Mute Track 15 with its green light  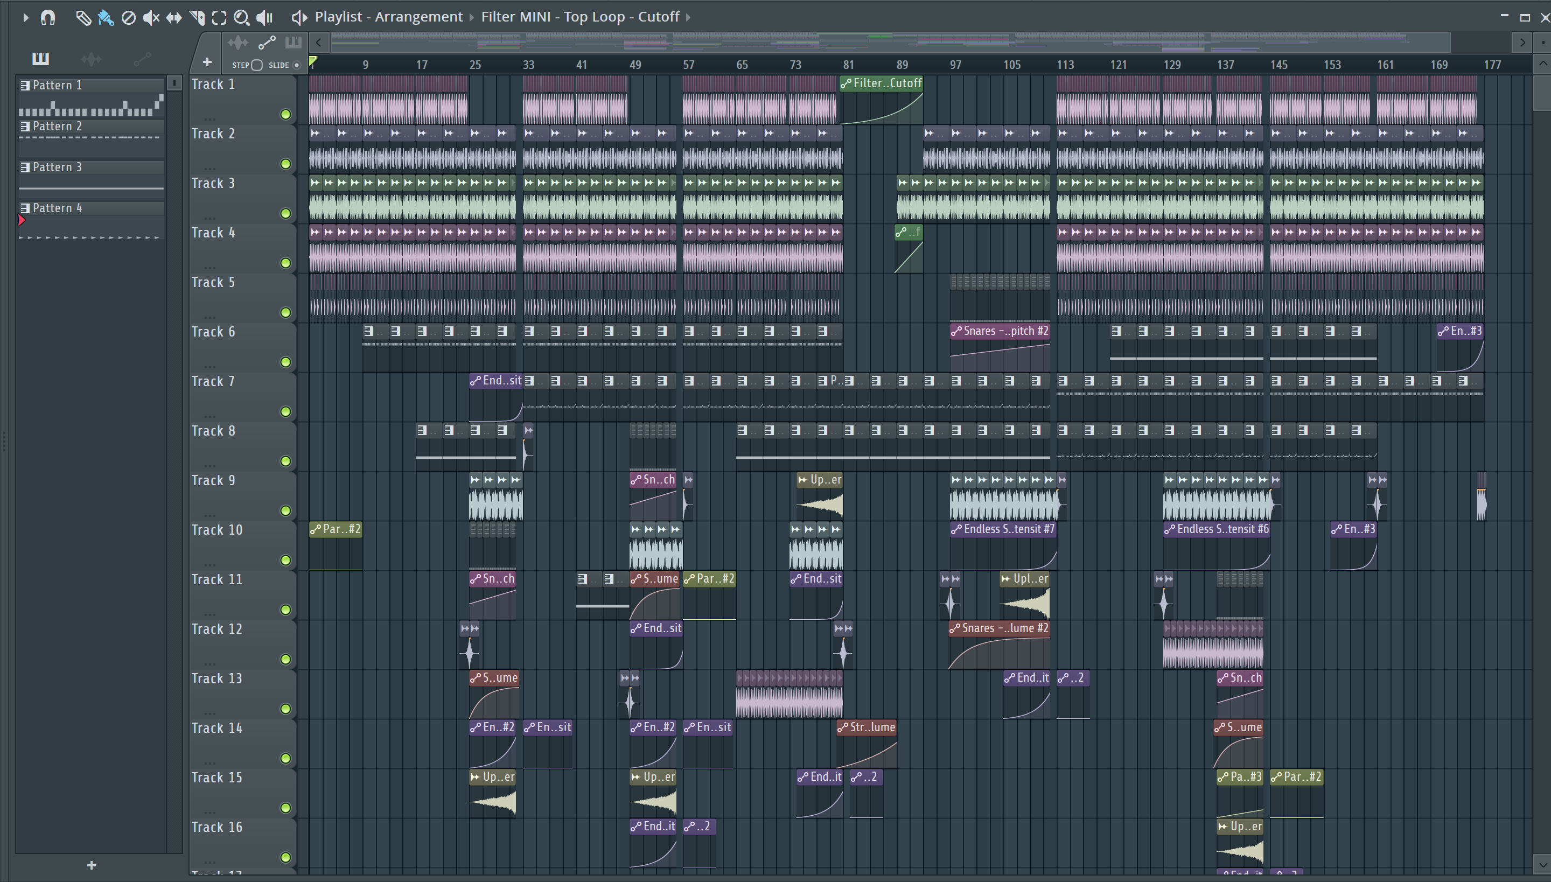(x=285, y=808)
